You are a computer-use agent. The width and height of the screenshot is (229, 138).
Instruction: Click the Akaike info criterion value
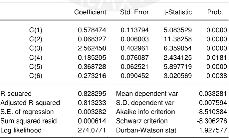pos(212,112)
